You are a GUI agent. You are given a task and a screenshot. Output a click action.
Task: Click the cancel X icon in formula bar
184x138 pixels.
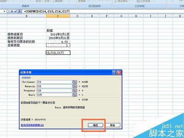12,11
